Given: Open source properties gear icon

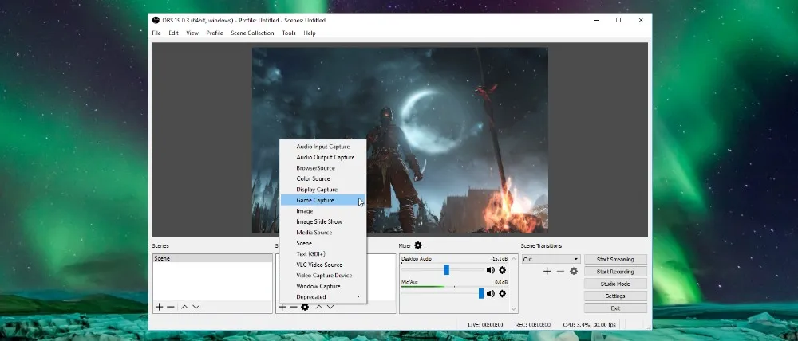Looking at the screenshot, I should [x=305, y=307].
